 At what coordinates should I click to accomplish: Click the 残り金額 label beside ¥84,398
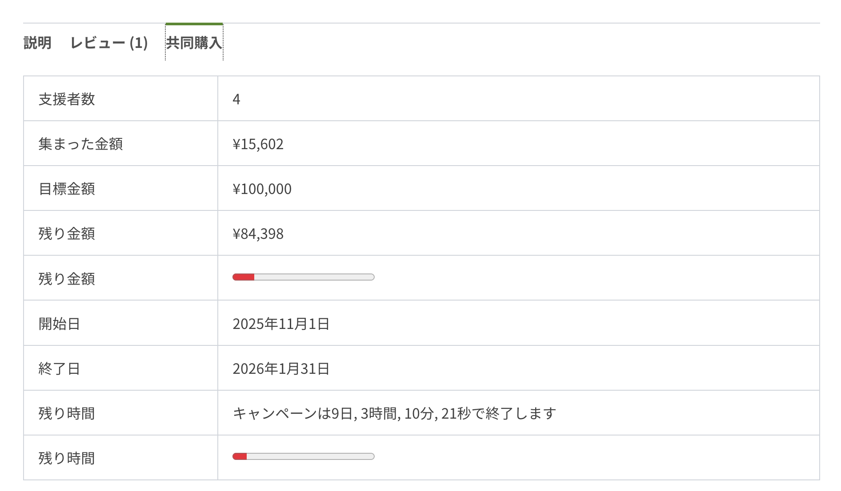(67, 234)
